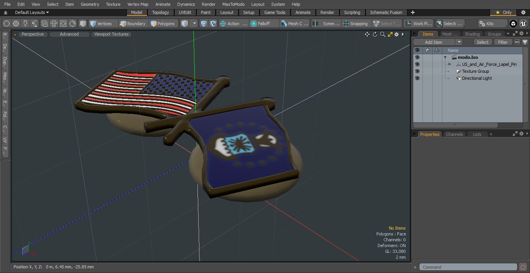Image resolution: width=530 pixels, height=273 pixels.
Task: Click the pen tip toolbar icon
Action: (25, 24)
